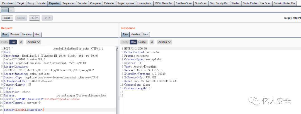Click the Cancel button
The height and width of the screenshot is (114, 301).
click(x=21, y=18)
